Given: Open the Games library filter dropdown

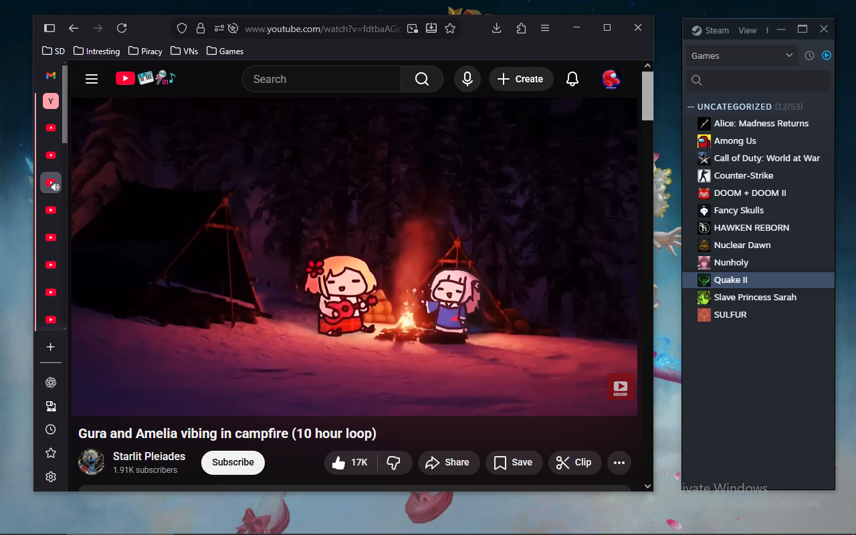Looking at the screenshot, I should (x=742, y=56).
